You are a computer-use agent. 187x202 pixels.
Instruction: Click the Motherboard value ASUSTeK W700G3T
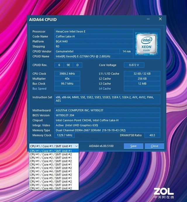pyautogui.click(x=107, y=110)
